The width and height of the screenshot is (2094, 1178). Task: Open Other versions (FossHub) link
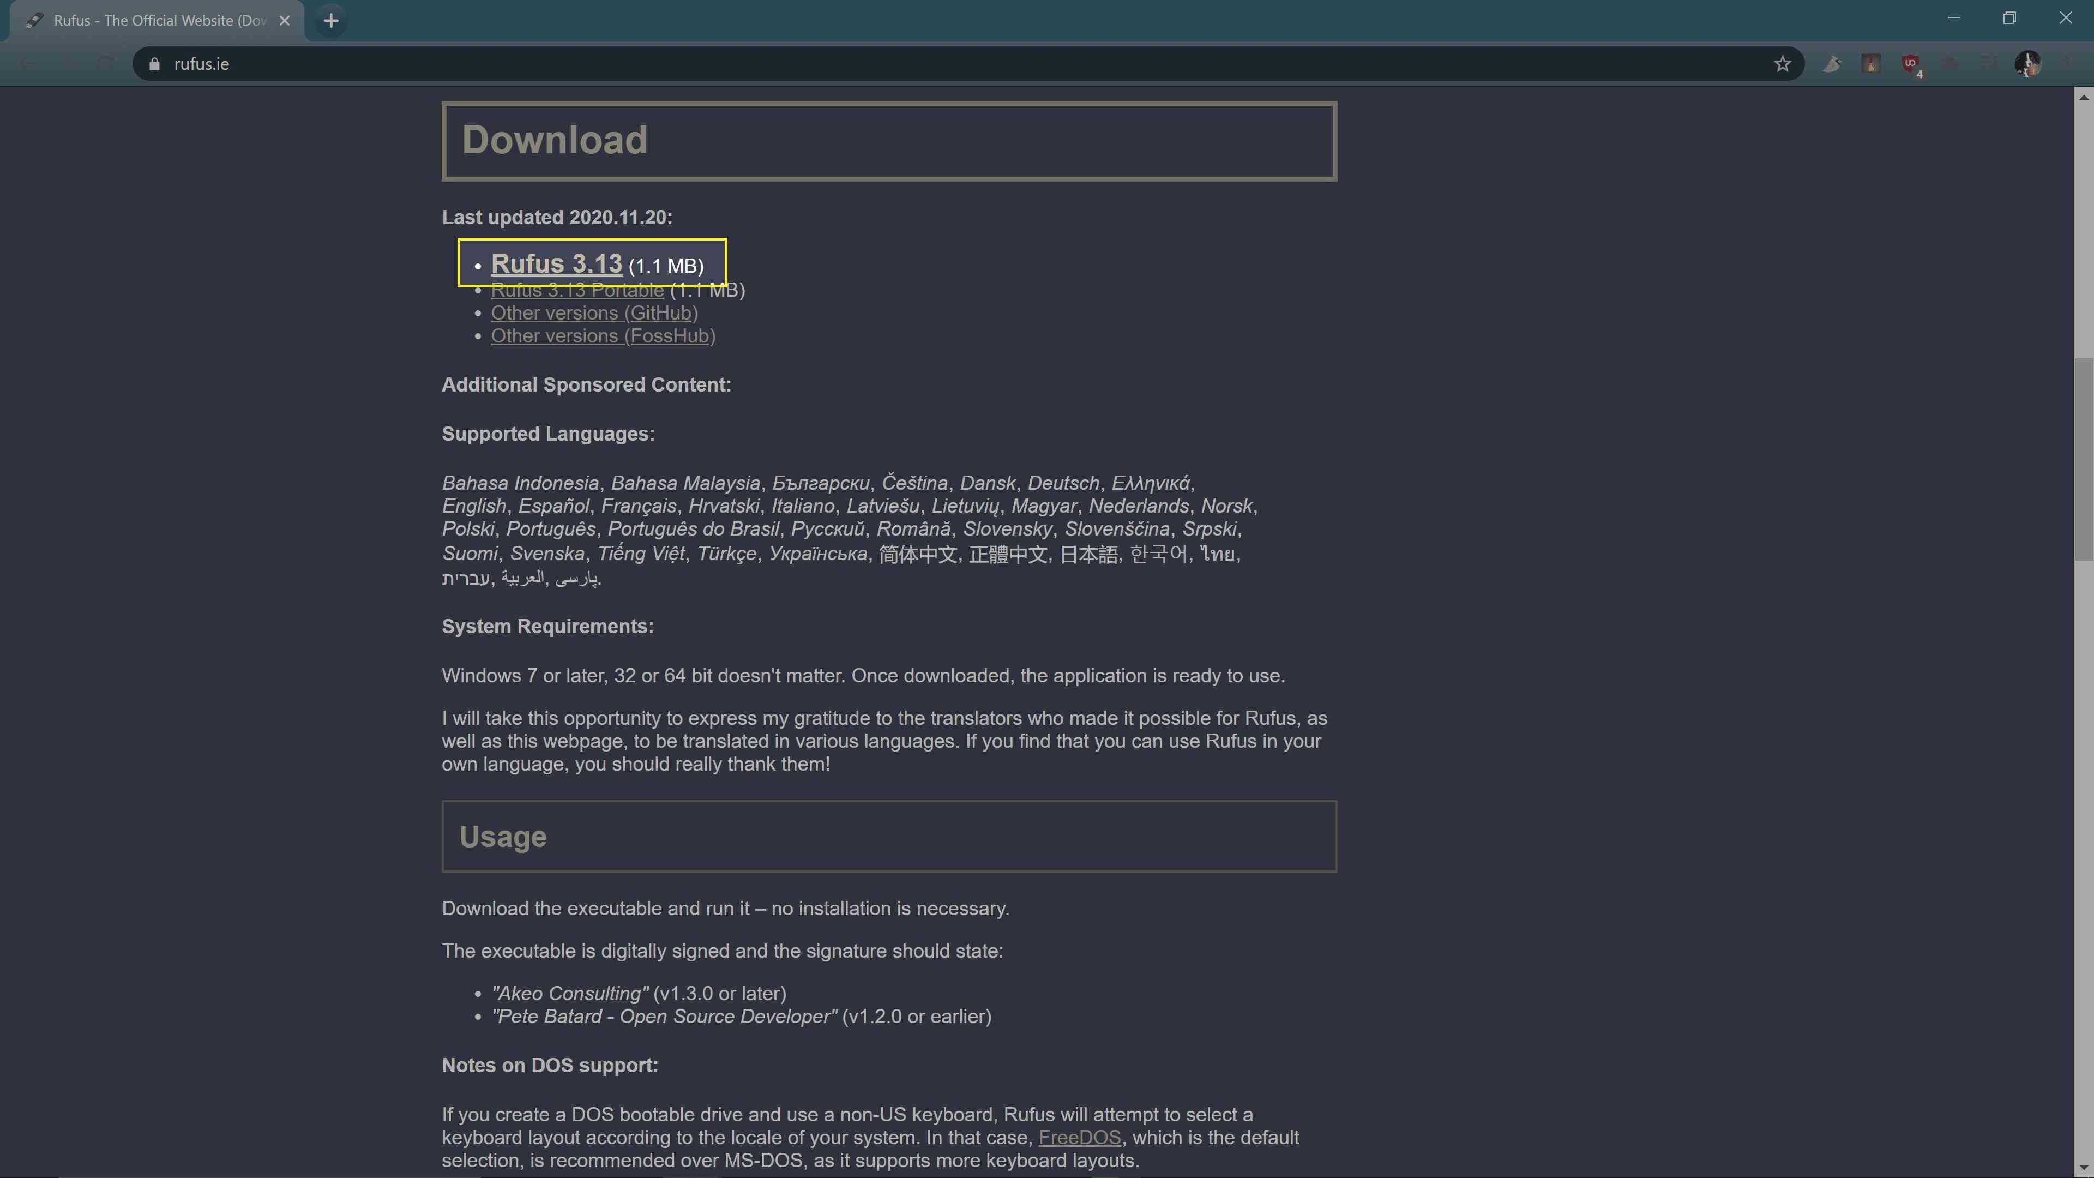click(603, 336)
